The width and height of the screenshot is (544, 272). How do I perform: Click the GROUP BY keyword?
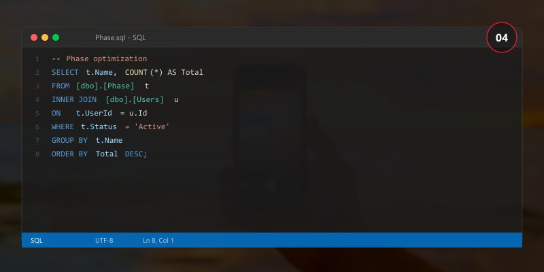pyautogui.click(x=69, y=140)
